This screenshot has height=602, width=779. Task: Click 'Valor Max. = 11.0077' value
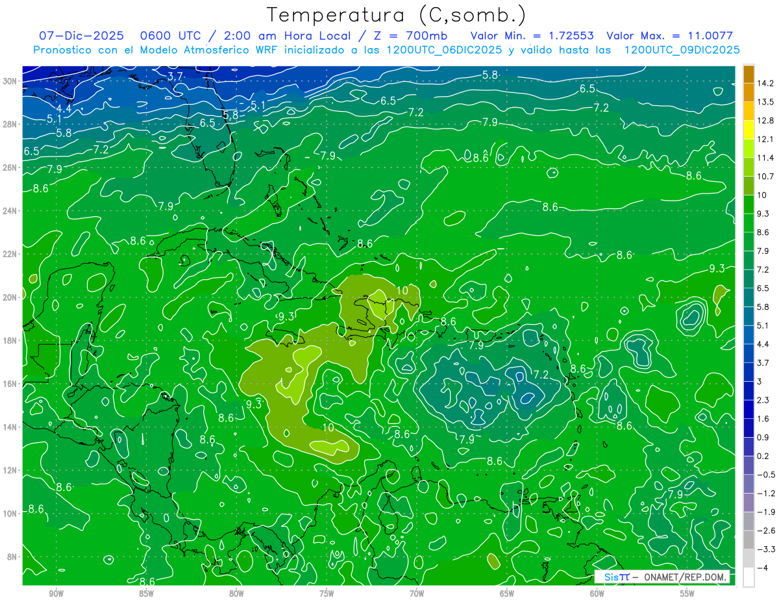click(x=669, y=36)
